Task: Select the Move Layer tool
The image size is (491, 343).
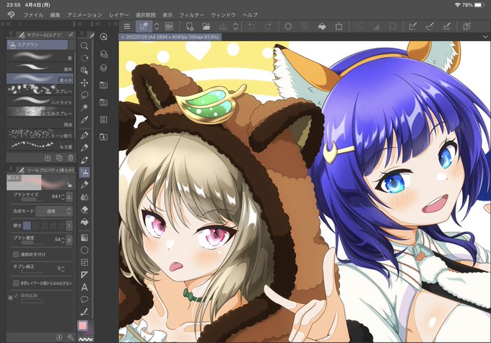Action: pos(84,83)
